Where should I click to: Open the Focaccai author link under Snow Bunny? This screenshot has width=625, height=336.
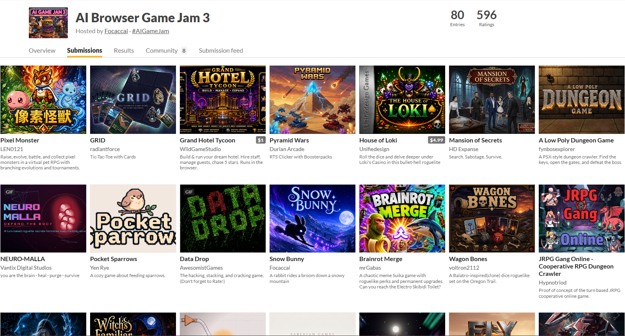280,268
